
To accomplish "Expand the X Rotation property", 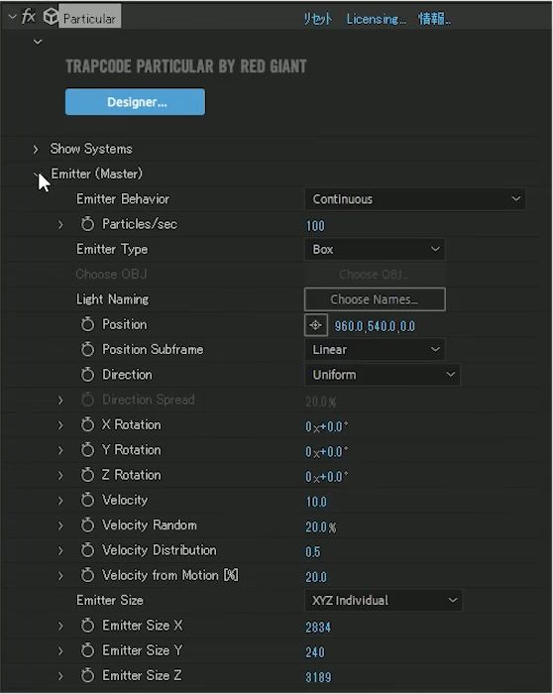I will 60,425.
